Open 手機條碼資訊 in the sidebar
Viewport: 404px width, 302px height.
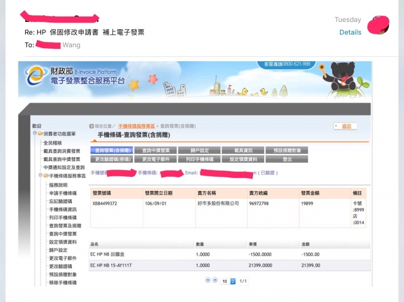[x=63, y=209]
